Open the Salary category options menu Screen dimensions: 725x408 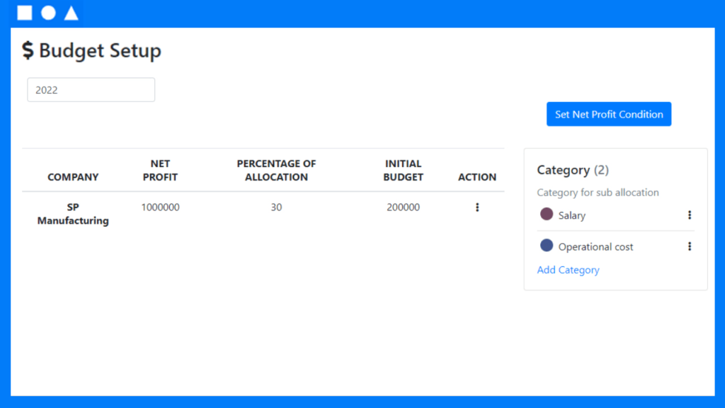point(690,215)
